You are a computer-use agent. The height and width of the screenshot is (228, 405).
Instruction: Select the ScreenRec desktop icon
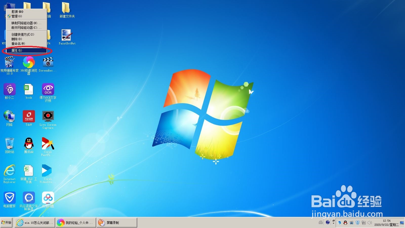tap(48, 64)
